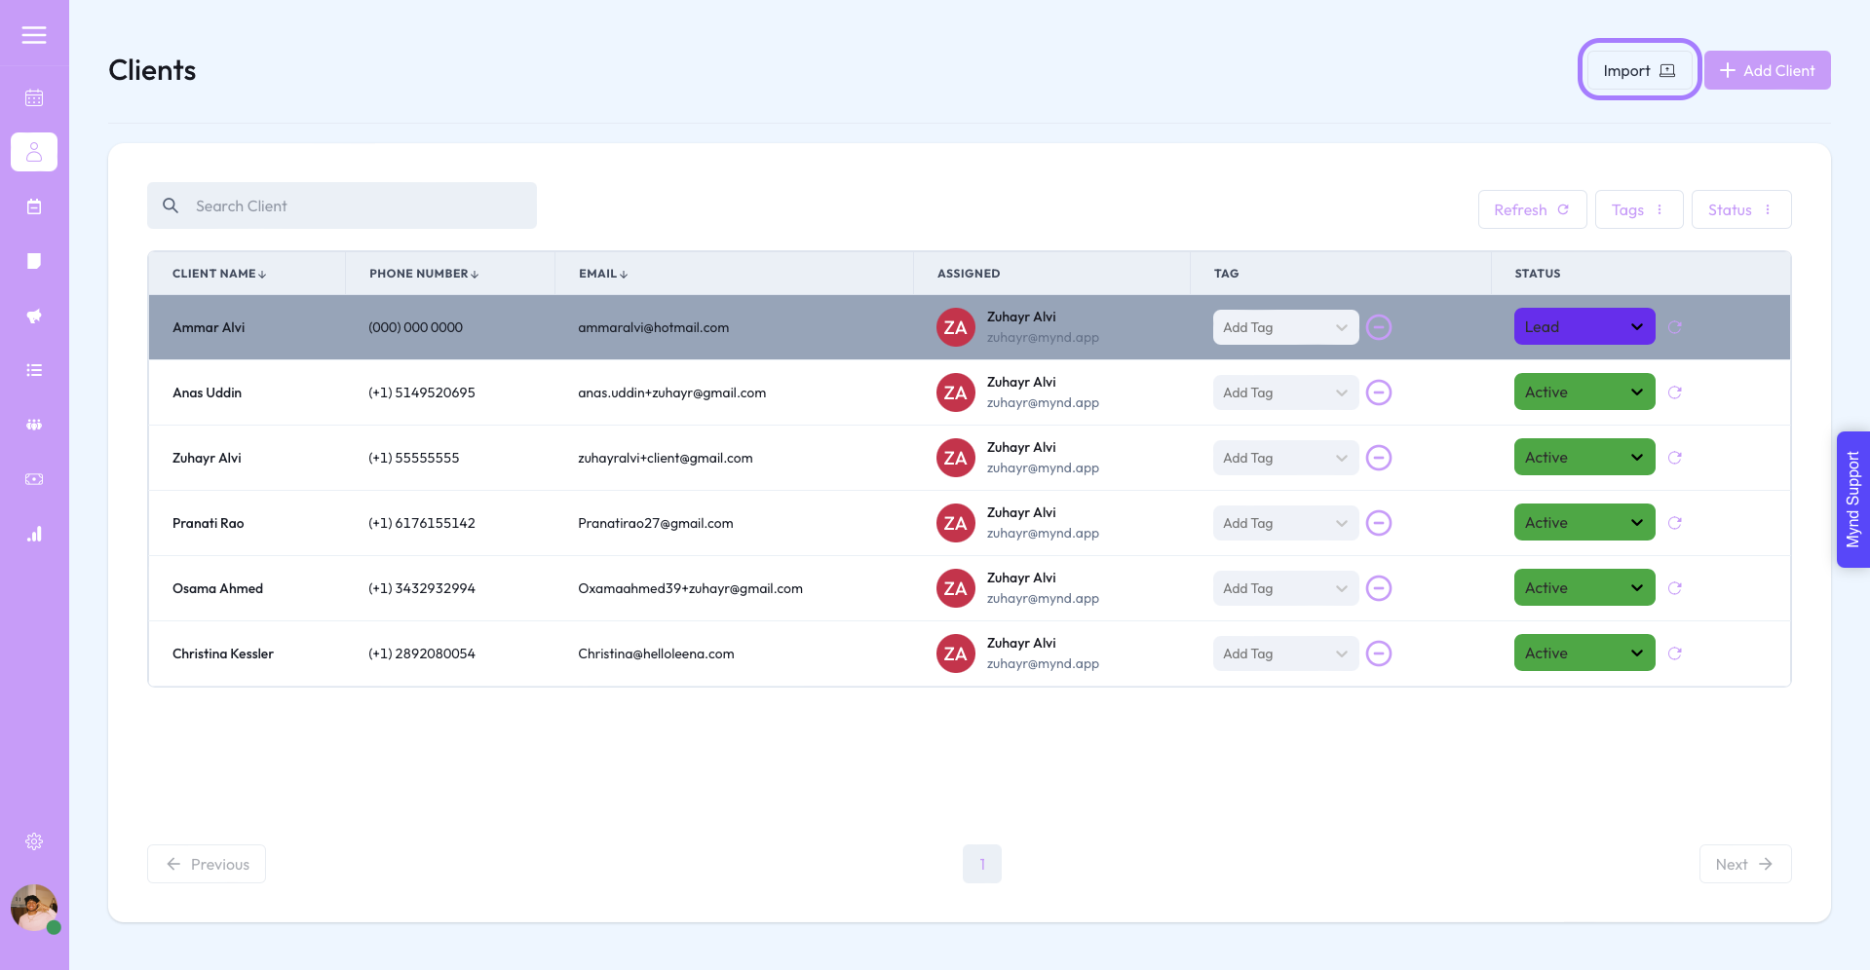Click reset status icon for Pranati Rao
Screen dimensions: 1870x970
coord(1675,523)
